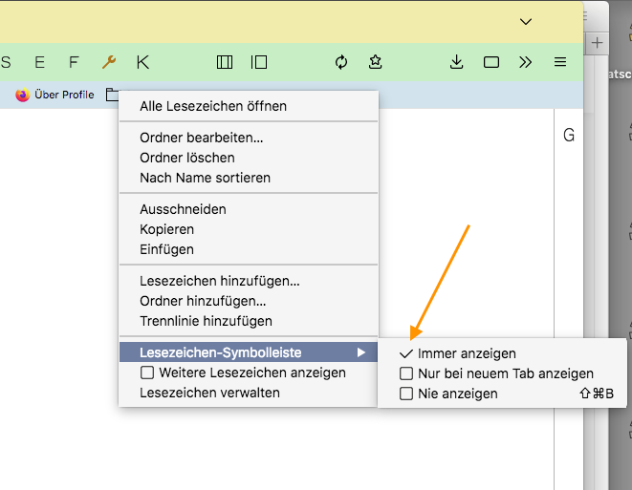Click the down chevron in the tab bar
This screenshot has width=632, height=490.
526,21
